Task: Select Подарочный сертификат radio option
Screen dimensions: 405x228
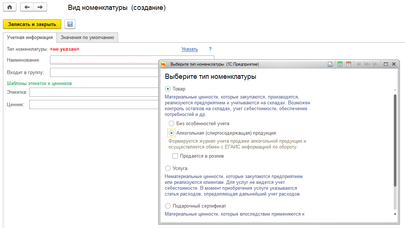Action: pos(168,206)
